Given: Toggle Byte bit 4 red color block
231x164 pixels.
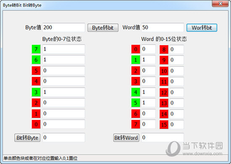Looking at the screenshot, I should [36, 81].
